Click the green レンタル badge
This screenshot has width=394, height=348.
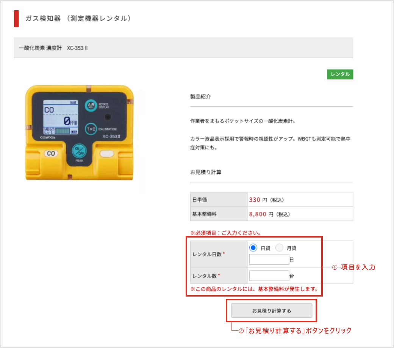pos(340,74)
